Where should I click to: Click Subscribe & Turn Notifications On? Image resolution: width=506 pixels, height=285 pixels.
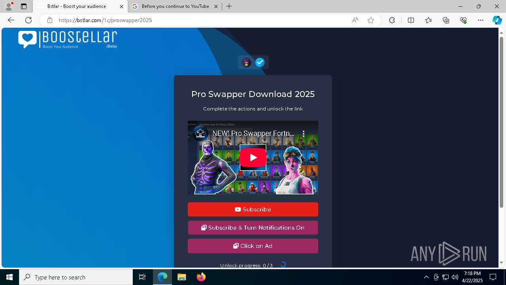pos(253,228)
